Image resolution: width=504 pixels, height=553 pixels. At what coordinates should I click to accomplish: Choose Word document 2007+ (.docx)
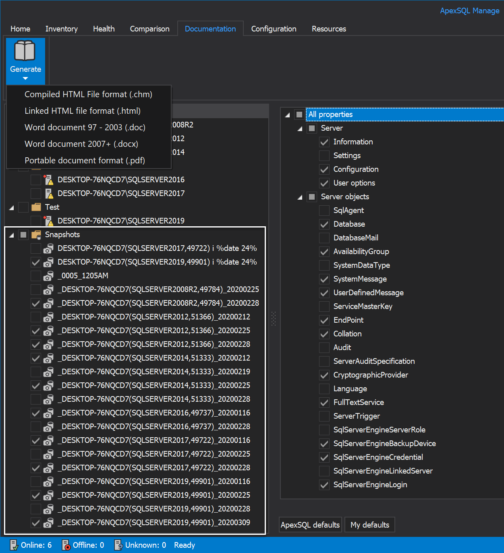[x=89, y=144]
